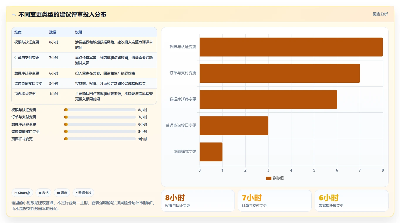The width and height of the screenshot is (400, 223).
Task: Click the 数据库迁移变更 bar in the chart
Action: (268, 99)
